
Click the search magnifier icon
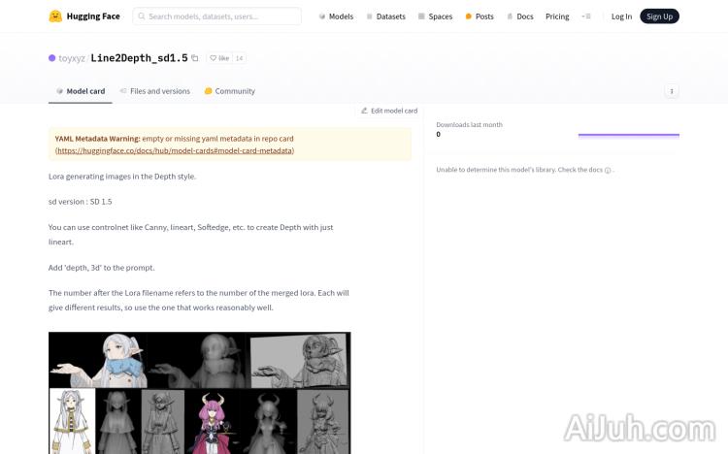pos(142,16)
